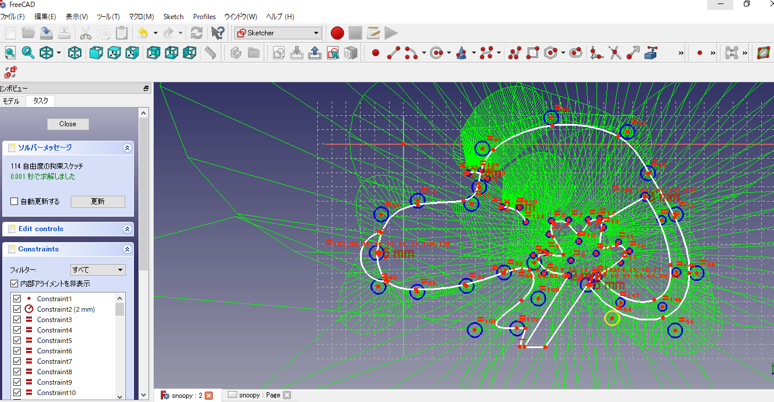Screen dimensions: 774x402
Task: Select the slot tool
Action: 576,53
